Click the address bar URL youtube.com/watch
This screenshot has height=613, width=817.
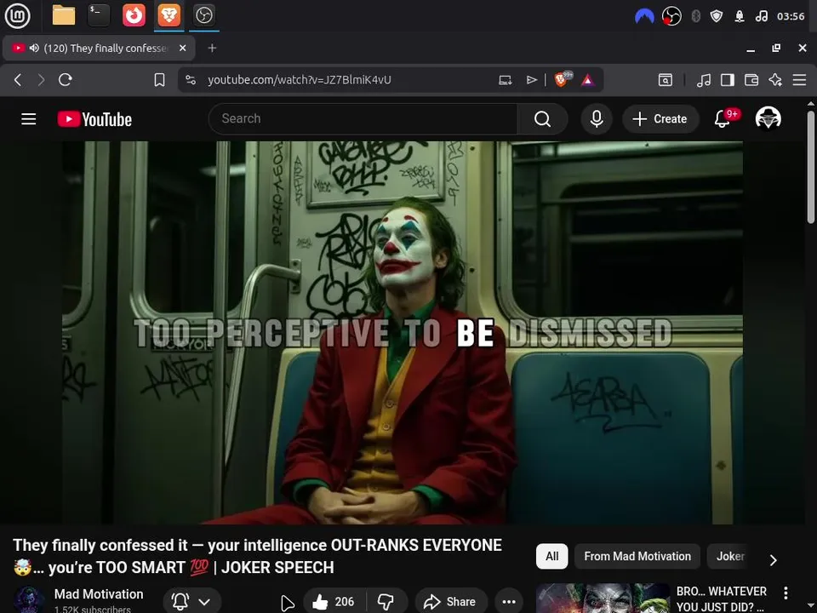tap(299, 80)
